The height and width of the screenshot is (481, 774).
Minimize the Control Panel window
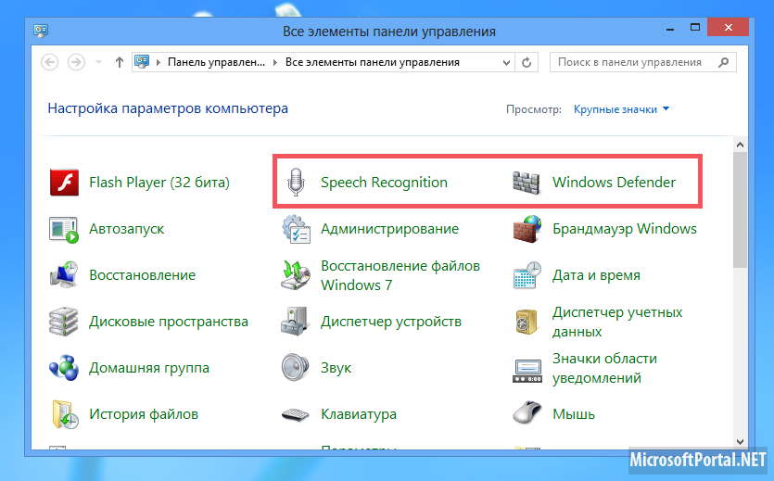[670, 30]
